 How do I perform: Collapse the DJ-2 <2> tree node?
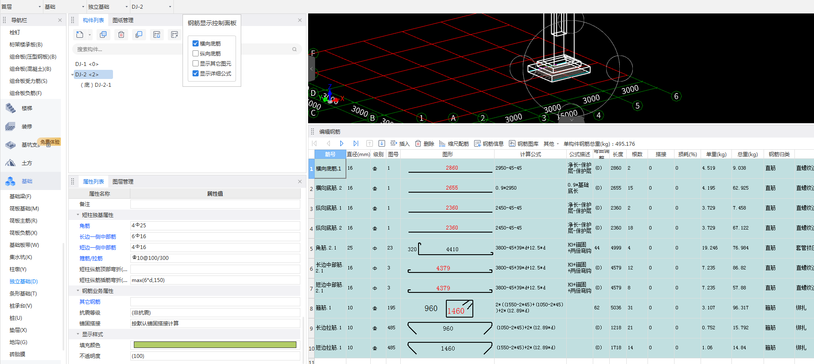point(73,75)
